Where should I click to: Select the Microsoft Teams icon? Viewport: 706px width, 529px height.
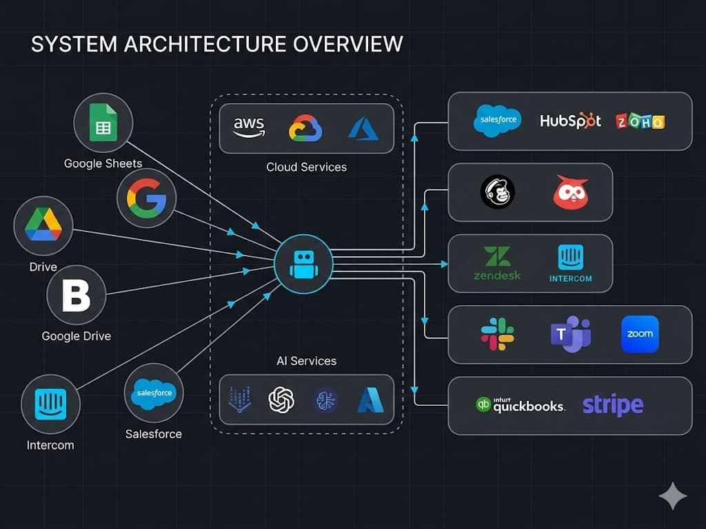pyautogui.click(x=569, y=335)
